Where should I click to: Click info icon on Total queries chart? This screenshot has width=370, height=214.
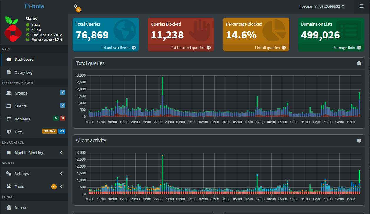click(x=359, y=63)
